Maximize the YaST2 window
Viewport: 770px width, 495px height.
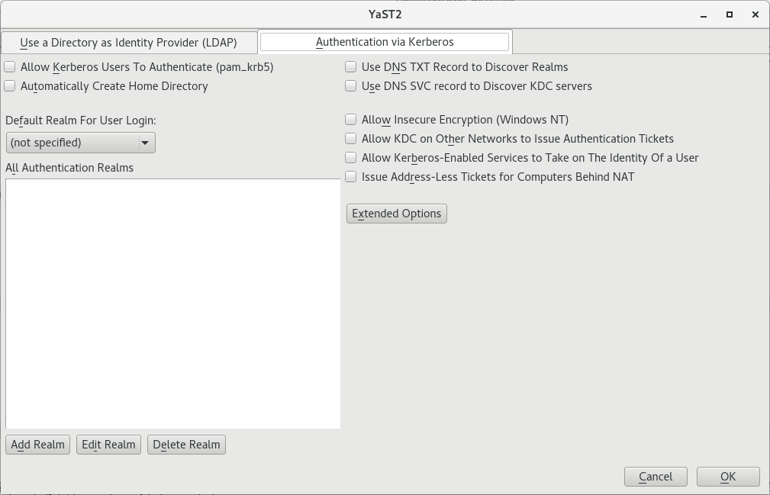point(730,14)
